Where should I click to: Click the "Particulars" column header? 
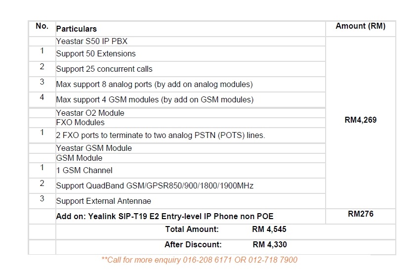(x=77, y=29)
